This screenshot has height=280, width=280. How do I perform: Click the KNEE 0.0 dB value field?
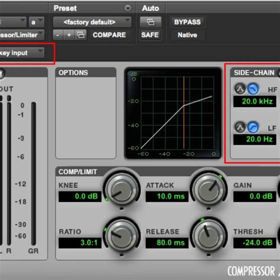coord(80,196)
